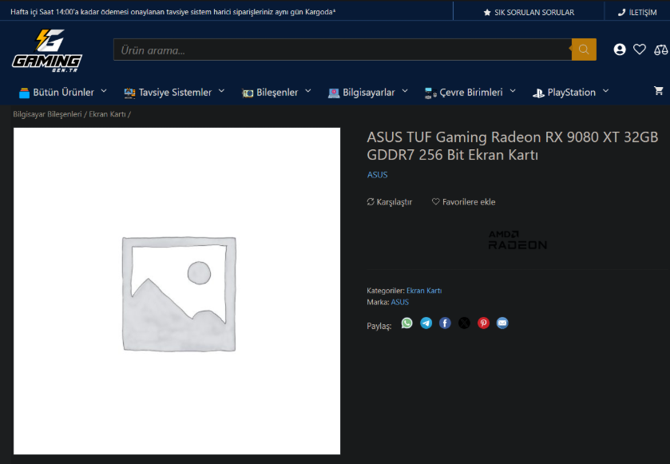Share product via email icon
This screenshot has height=464, width=670.
(x=502, y=323)
